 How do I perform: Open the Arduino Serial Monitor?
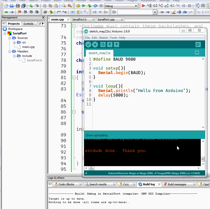(x=198, y=44)
